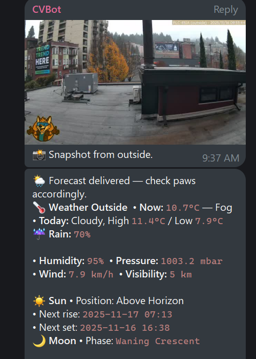The image size is (256, 359).
Task: Click the Reply button on CVBot's message
Action: [226, 10]
